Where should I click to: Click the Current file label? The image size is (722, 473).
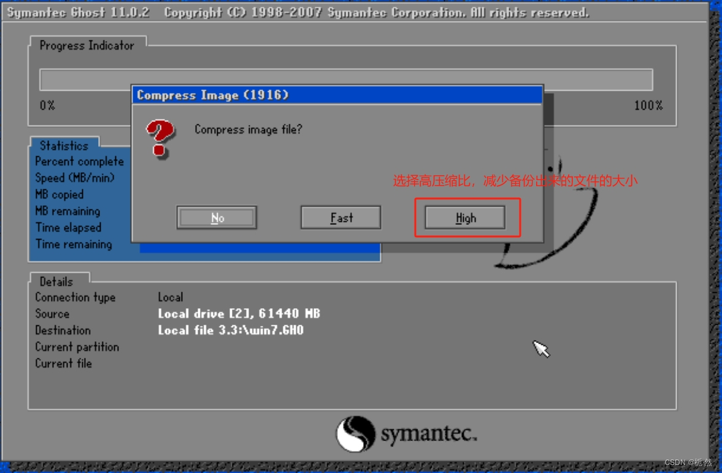click(x=64, y=363)
